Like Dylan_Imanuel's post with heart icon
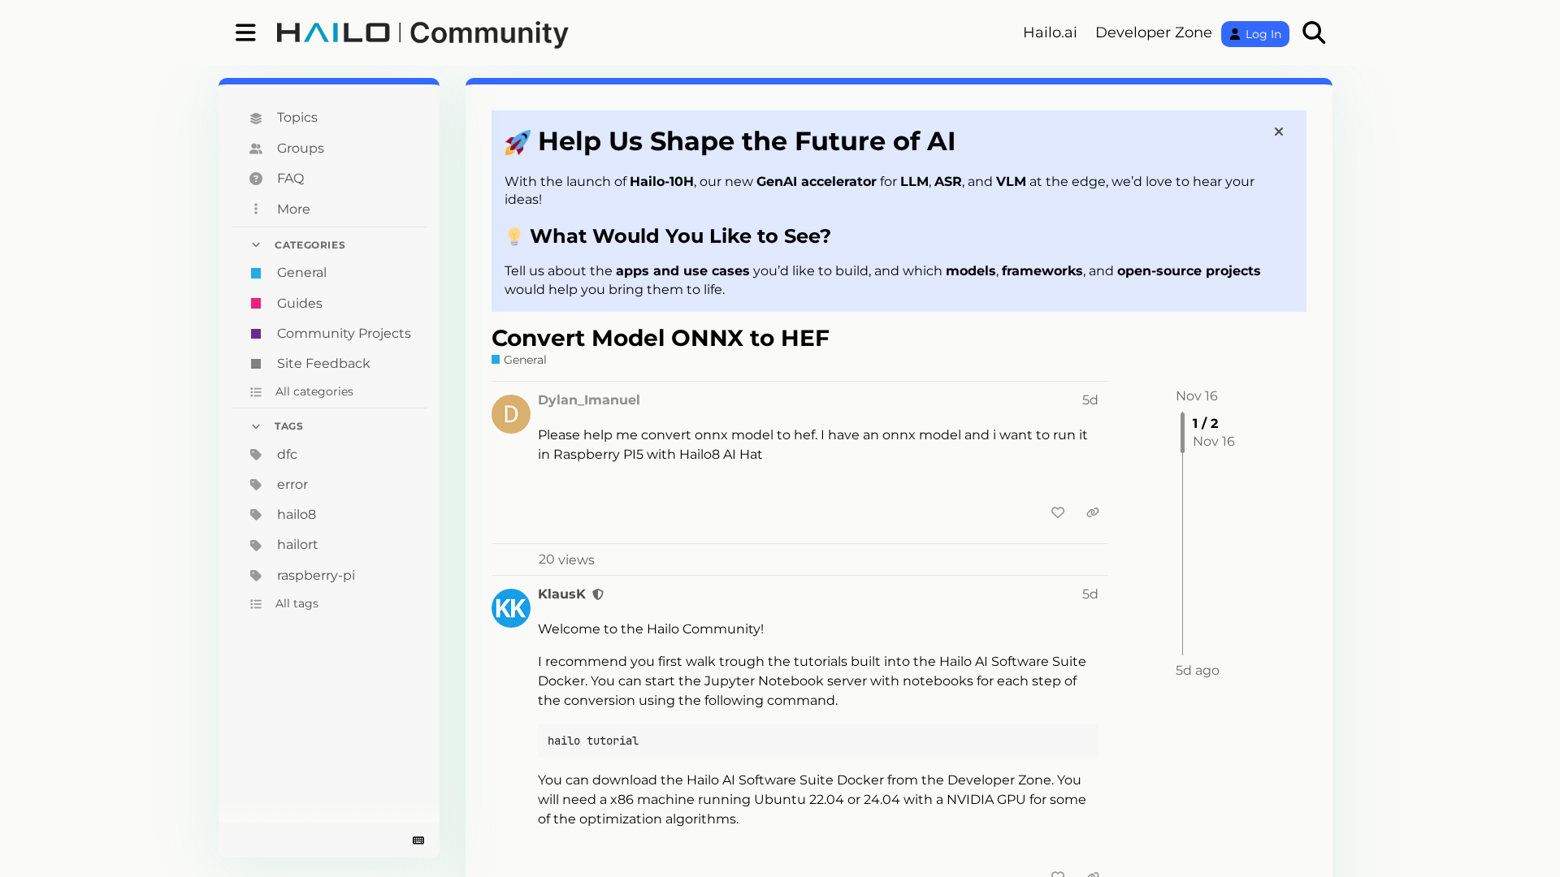Image resolution: width=1560 pixels, height=877 pixels. 1057,512
